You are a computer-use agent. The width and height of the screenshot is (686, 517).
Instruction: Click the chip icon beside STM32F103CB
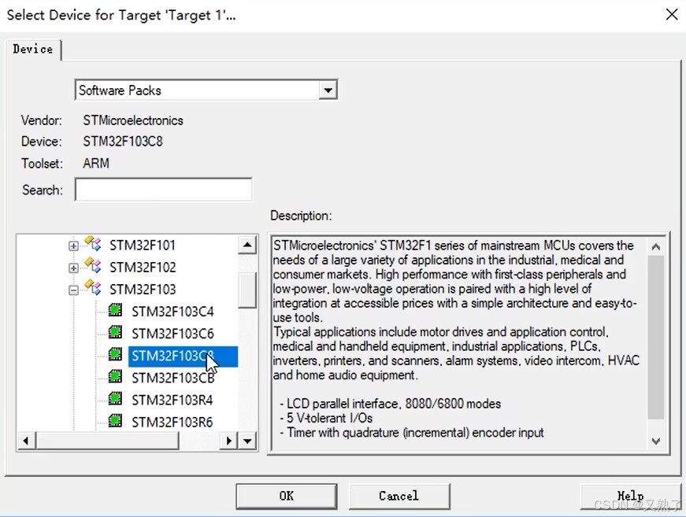115,376
